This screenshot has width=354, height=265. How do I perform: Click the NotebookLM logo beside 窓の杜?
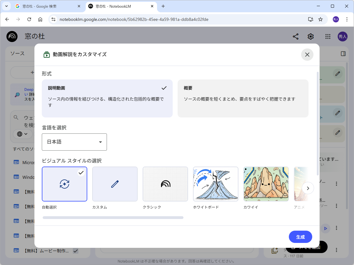tap(12, 36)
